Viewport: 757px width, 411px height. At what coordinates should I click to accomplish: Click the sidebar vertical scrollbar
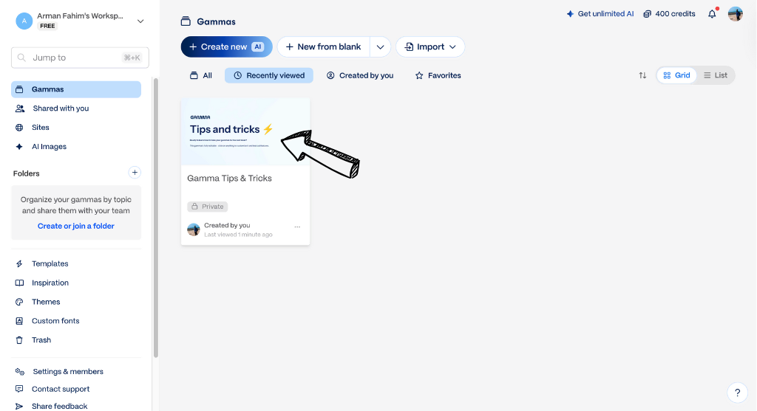(x=155, y=218)
